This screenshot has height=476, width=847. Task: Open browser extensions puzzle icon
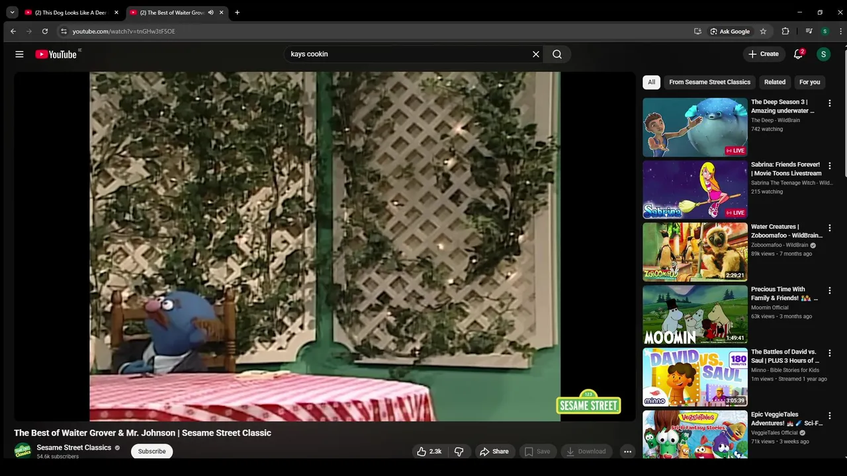pos(785,31)
